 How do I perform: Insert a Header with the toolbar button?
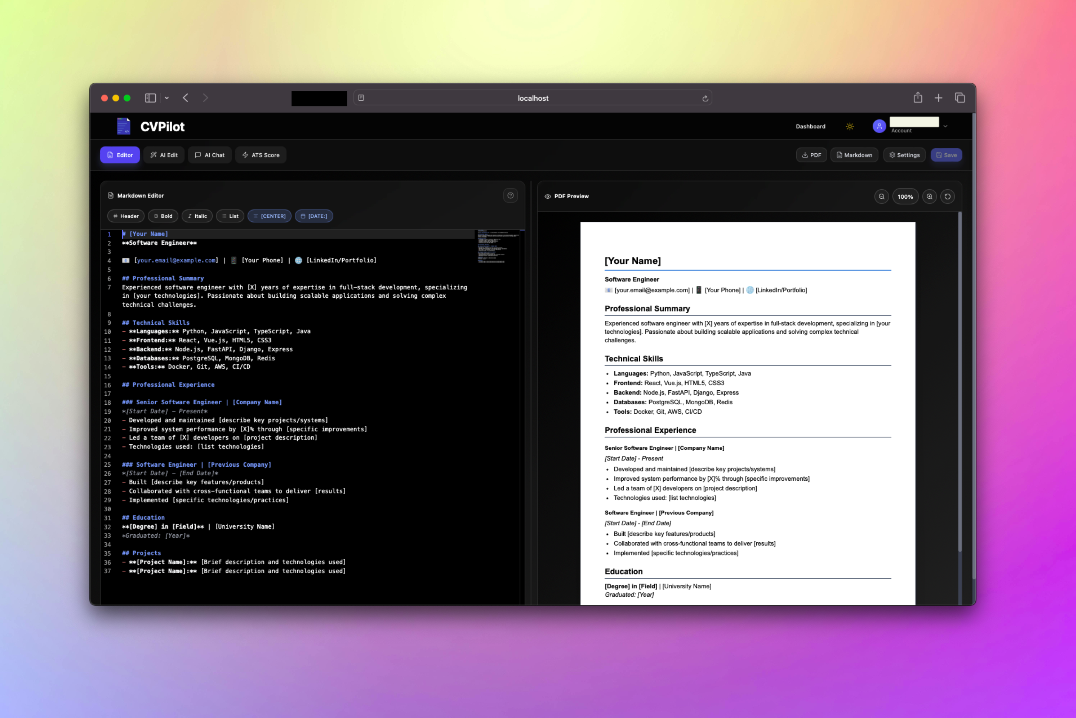click(126, 216)
